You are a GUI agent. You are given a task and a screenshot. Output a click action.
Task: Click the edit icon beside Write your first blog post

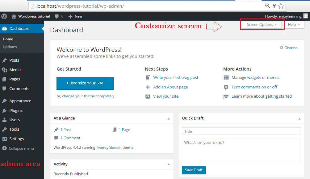pyautogui.click(x=148, y=77)
